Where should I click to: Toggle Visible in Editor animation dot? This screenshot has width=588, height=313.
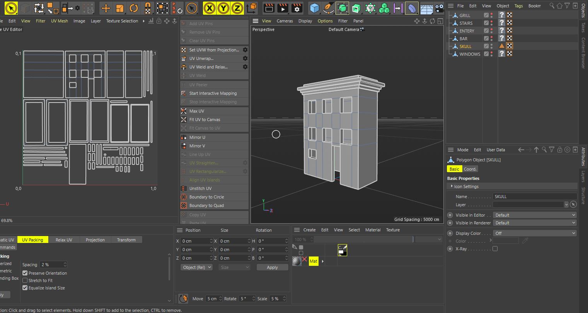(450, 215)
